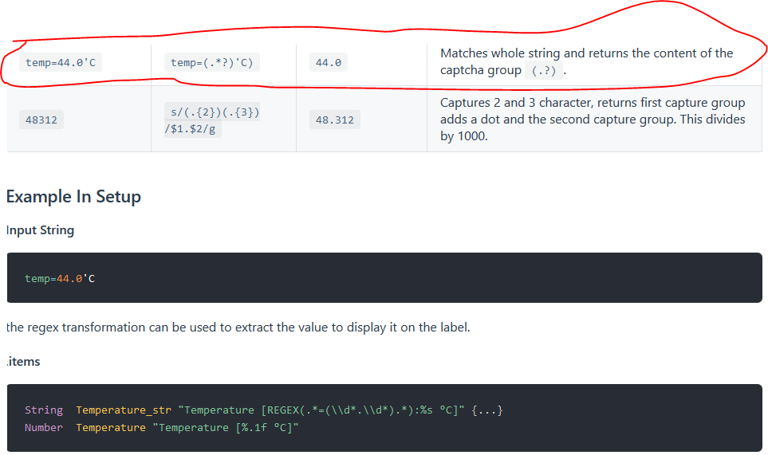Image resolution: width=768 pixels, height=455 pixels.
Task: Click the 'String' keyword in items code
Action: (43, 410)
